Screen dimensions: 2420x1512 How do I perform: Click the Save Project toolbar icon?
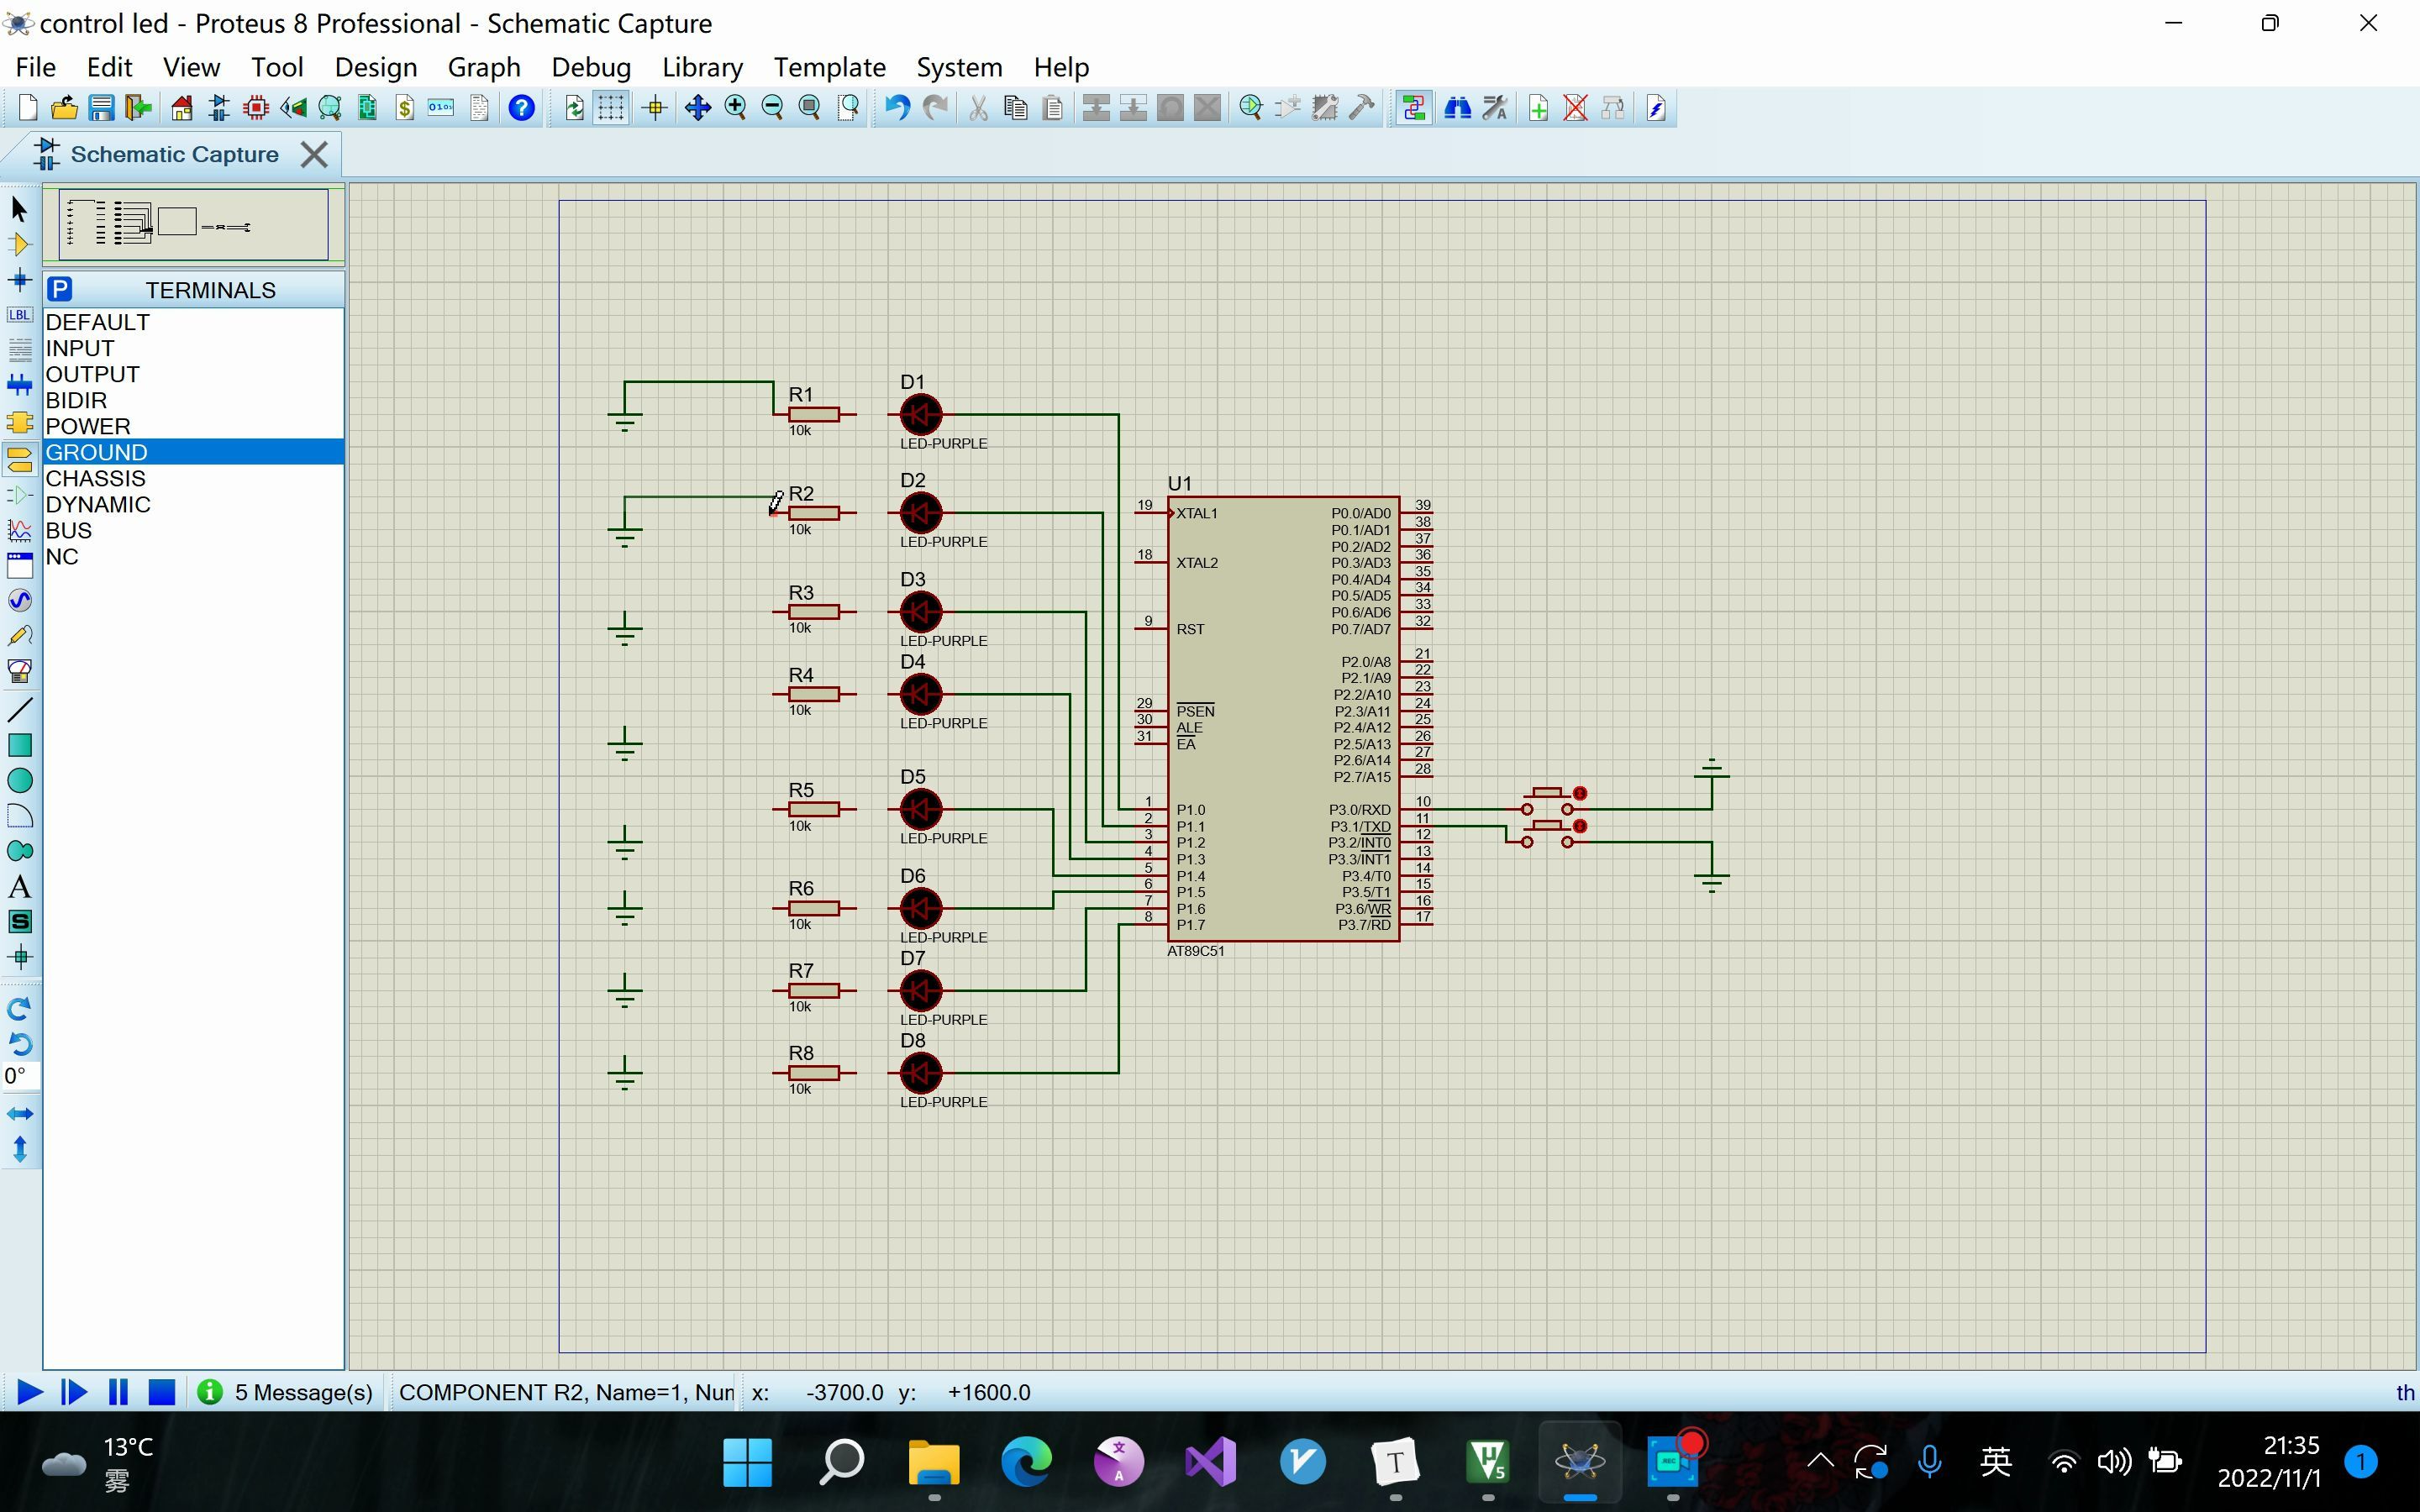coord(101,108)
